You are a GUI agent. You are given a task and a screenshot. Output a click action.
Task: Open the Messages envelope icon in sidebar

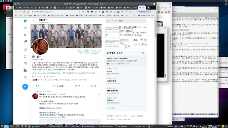(x=25, y=49)
